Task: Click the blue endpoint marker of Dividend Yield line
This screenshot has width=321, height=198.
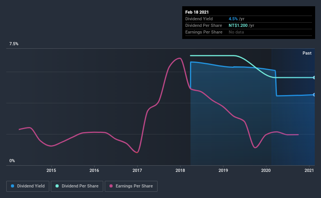Action: (x=314, y=95)
